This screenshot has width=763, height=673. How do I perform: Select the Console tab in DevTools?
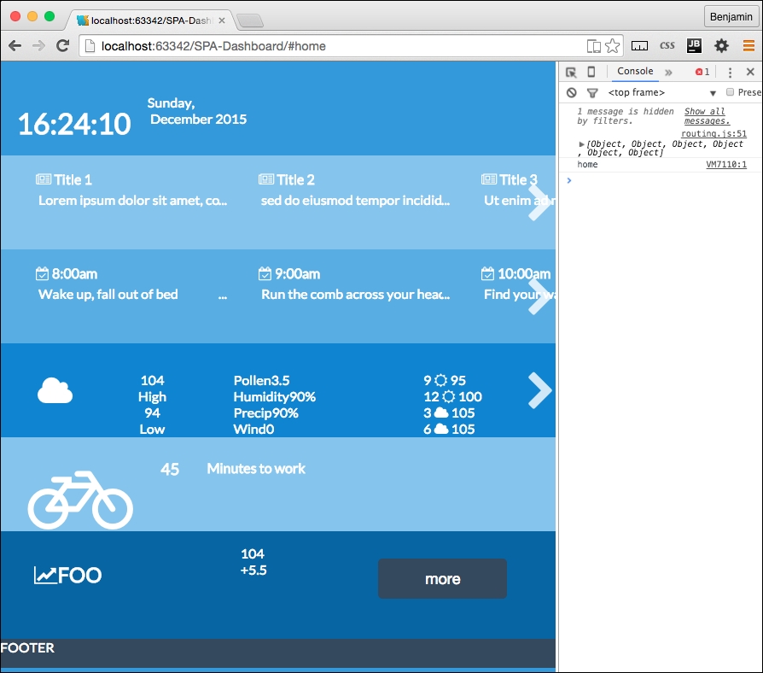coord(635,71)
